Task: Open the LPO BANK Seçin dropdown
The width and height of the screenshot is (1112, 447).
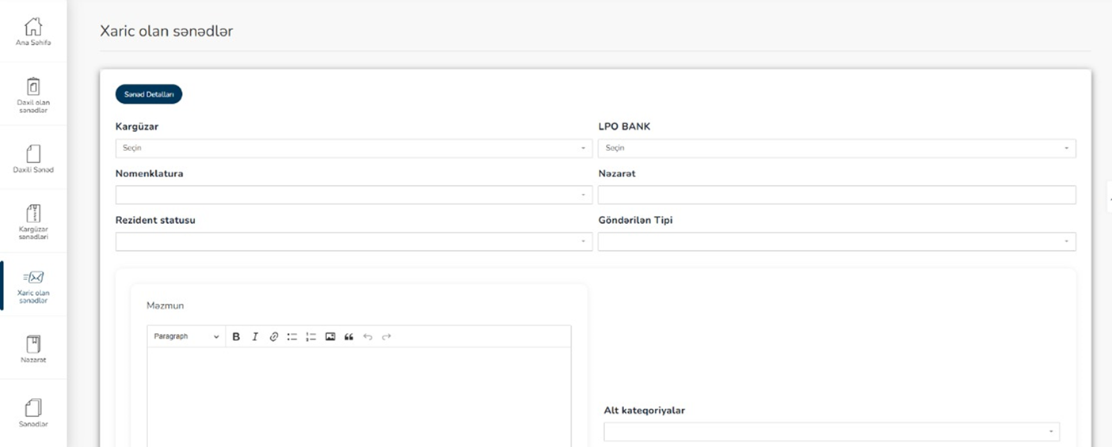Action: click(x=837, y=148)
